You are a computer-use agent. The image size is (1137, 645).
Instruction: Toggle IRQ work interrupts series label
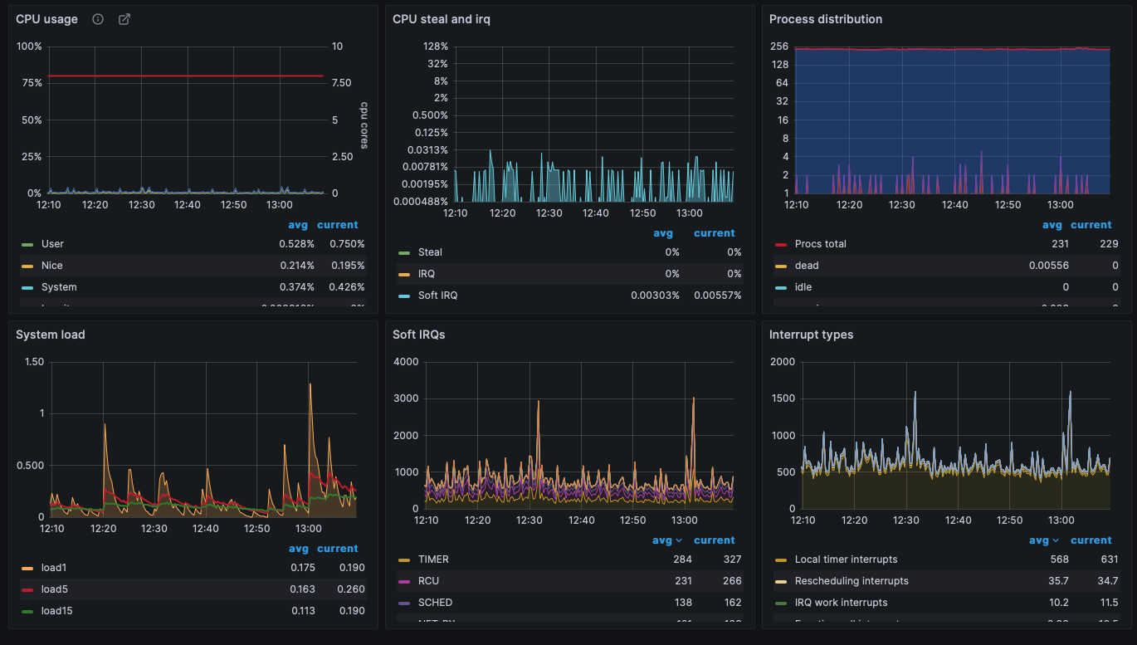point(841,603)
